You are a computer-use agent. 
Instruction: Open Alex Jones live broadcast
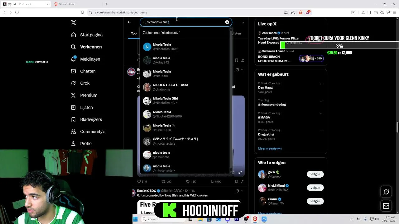(291, 38)
